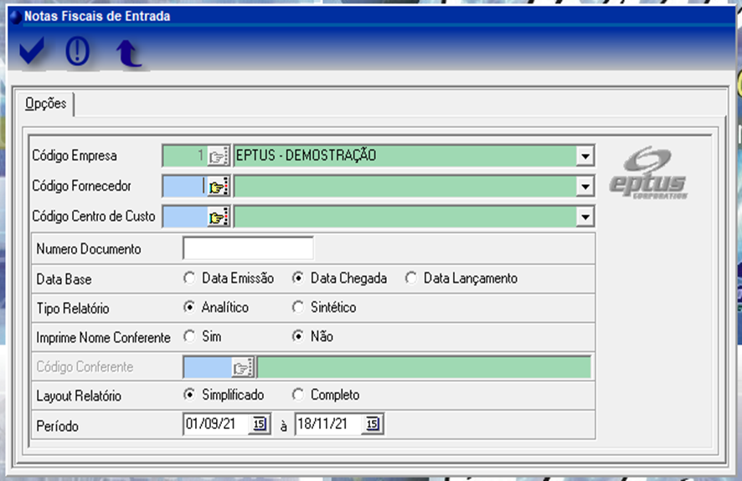
Task: Click the return arrow toolbar icon
Action: tap(128, 54)
